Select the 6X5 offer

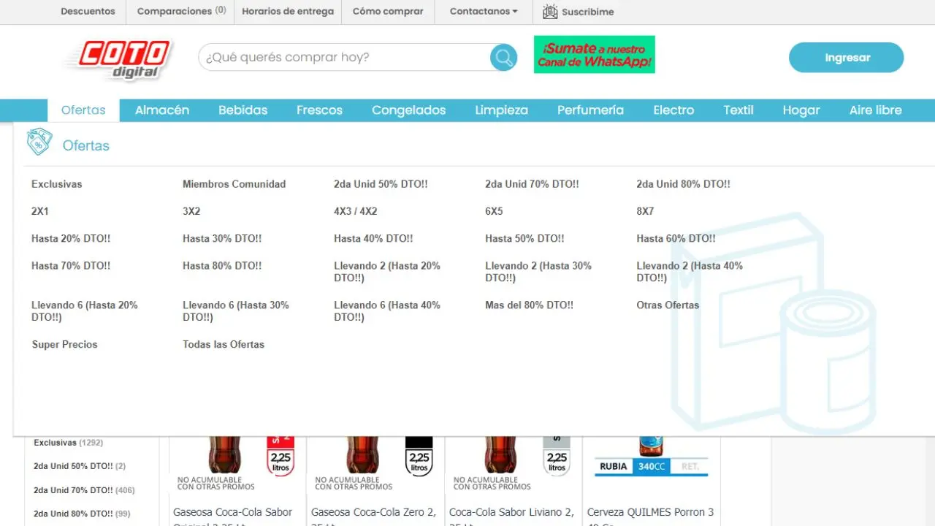(494, 211)
